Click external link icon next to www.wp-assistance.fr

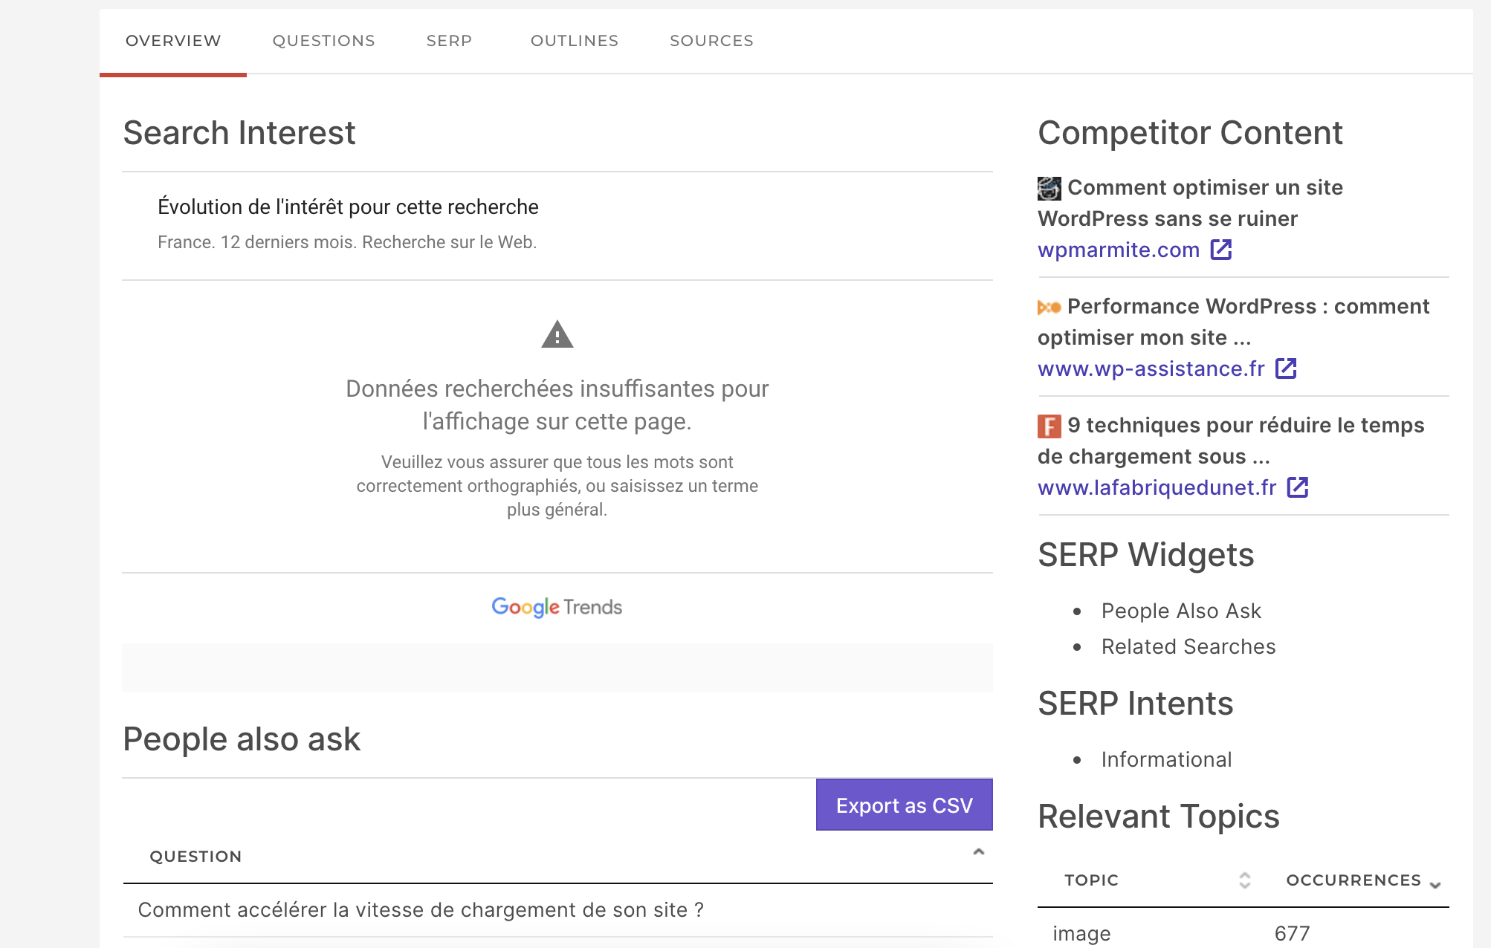click(x=1286, y=369)
